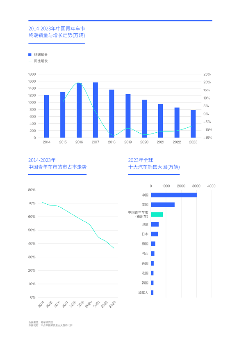Click the 加拿大 country label
This screenshot has height=346, width=246.
click(143, 293)
